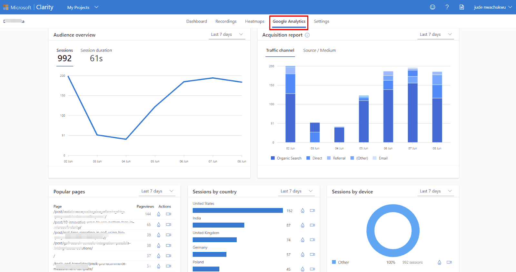Expand Audience overview Last 7 days dropdown
Screen dimensions: 516x272
(x=227, y=34)
